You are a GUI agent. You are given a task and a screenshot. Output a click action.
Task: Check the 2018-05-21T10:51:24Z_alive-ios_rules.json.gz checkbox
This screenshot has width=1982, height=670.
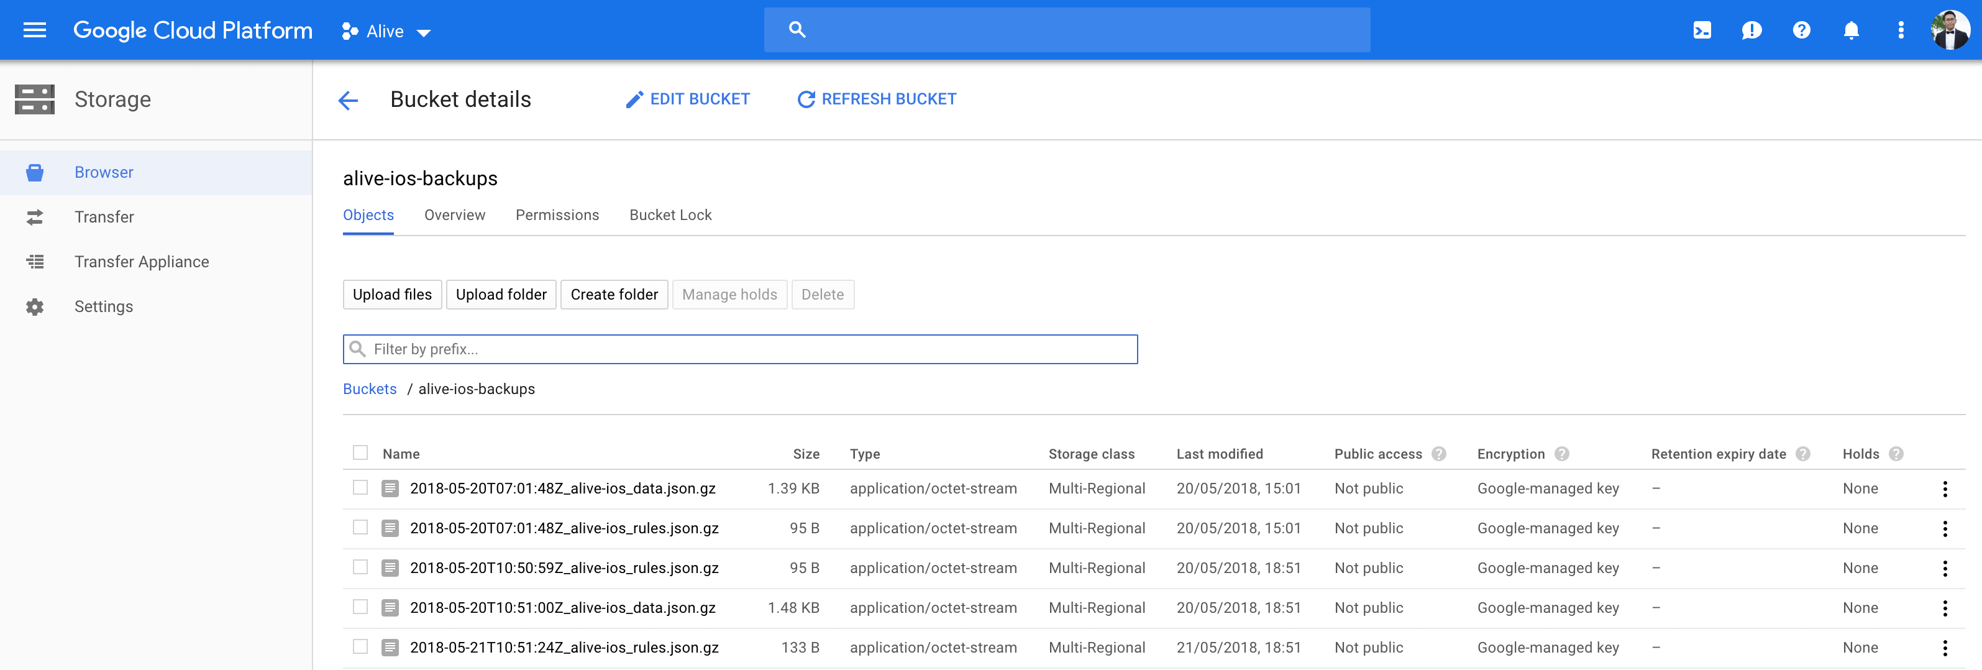pos(360,647)
